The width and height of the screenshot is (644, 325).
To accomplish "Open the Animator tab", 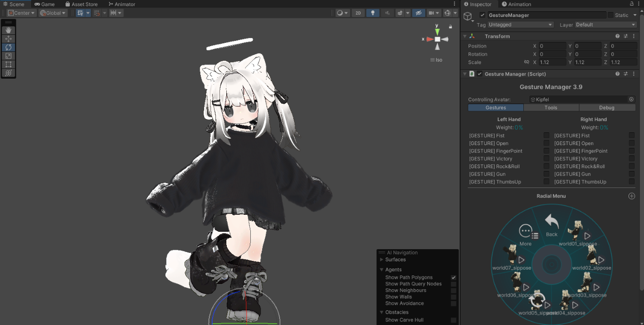I will (121, 4).
